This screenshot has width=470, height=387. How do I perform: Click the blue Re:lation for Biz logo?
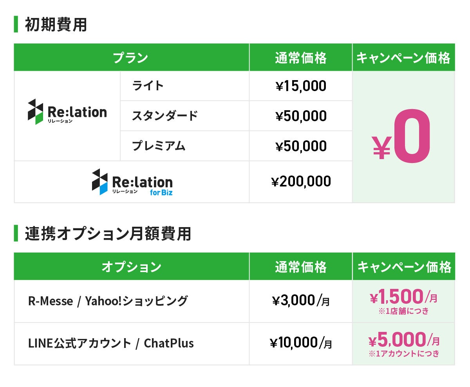point(132,182)
